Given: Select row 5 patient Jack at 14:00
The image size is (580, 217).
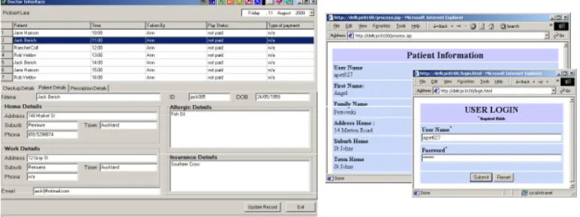Looking at the screenshot, I should [158, 63].
